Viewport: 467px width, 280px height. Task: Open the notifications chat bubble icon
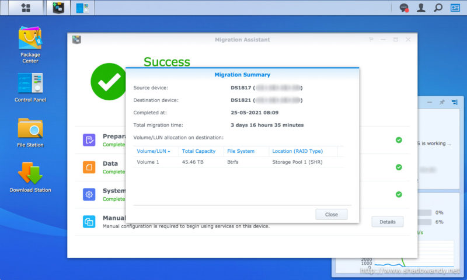coord(404,8)
